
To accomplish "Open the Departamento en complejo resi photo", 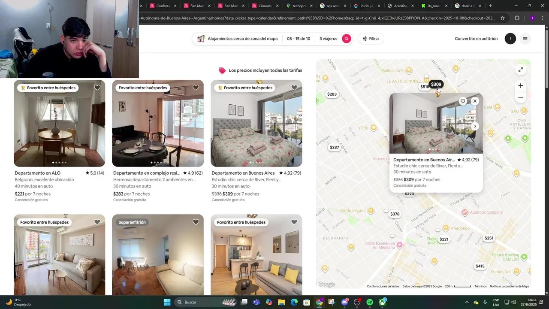I will [x=158, y=123].
